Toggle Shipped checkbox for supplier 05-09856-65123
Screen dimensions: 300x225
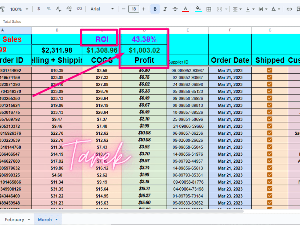[x=270, y=91]
